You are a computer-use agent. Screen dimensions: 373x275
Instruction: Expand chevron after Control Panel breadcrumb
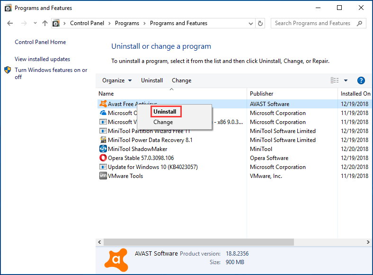pyautogui.click(x=109, y=23)
